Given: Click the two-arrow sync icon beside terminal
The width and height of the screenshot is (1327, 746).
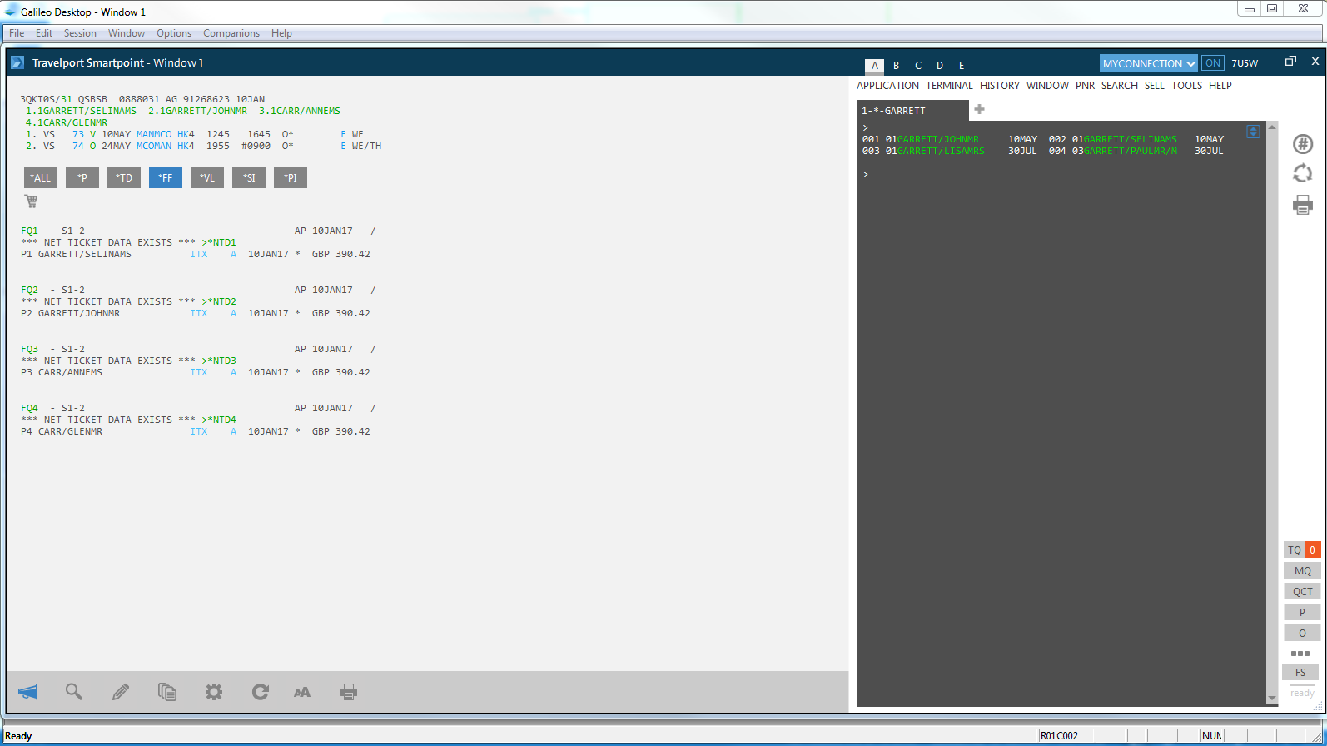Looking at the screenshot, I should point(1303,173).
